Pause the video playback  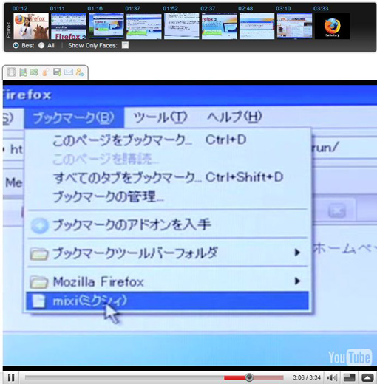click(x=11, y=377)
